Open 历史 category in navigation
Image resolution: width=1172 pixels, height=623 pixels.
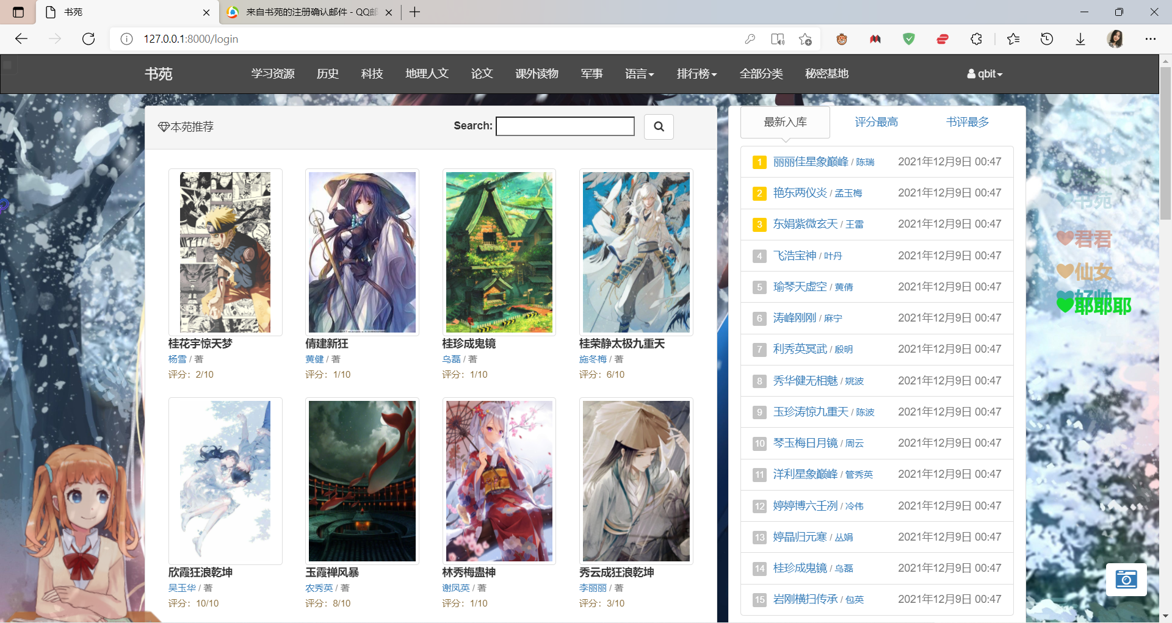tap(328, 74)
